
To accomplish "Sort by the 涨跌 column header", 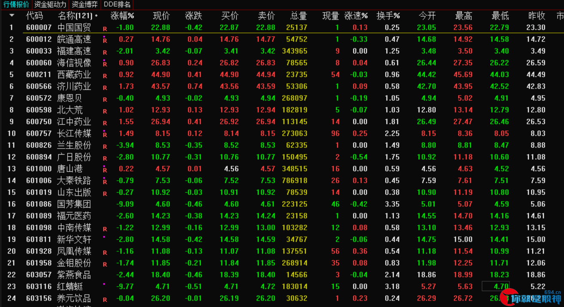I will coord(193,16).
